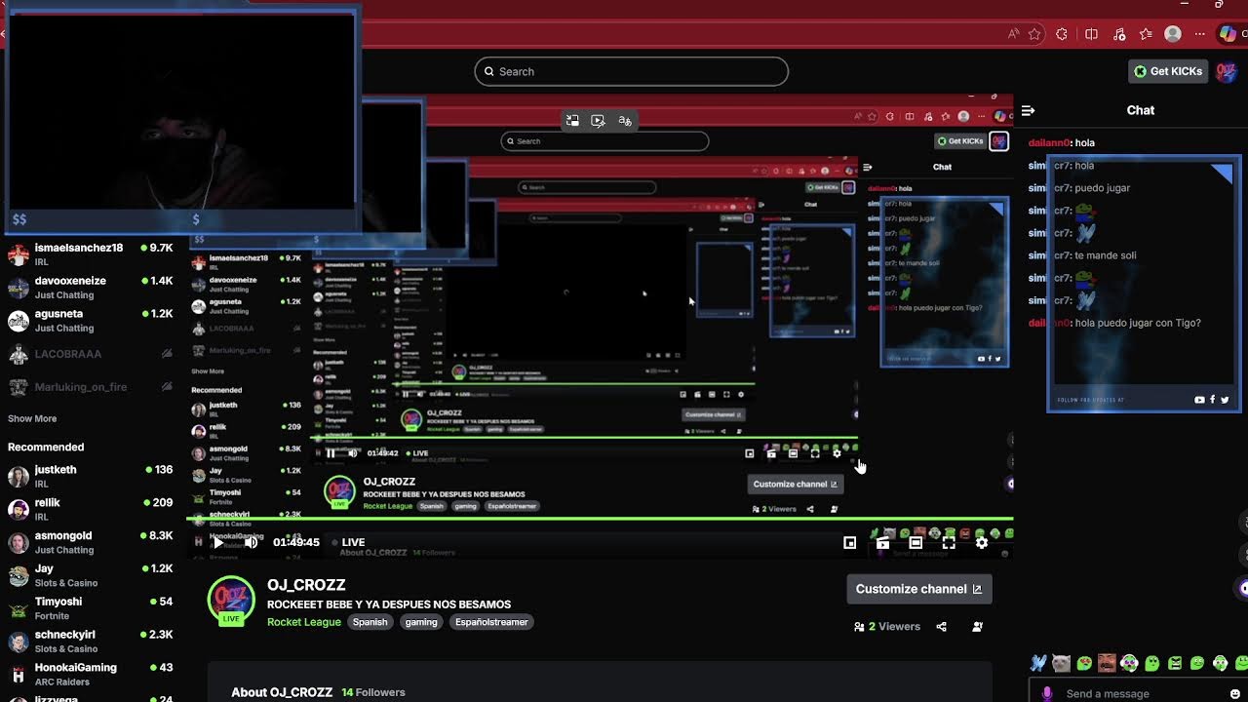Viewport: 1248px width, 702px height.
Task: Insert the blue wings emote in chat
Action: tap(1038, 664)
